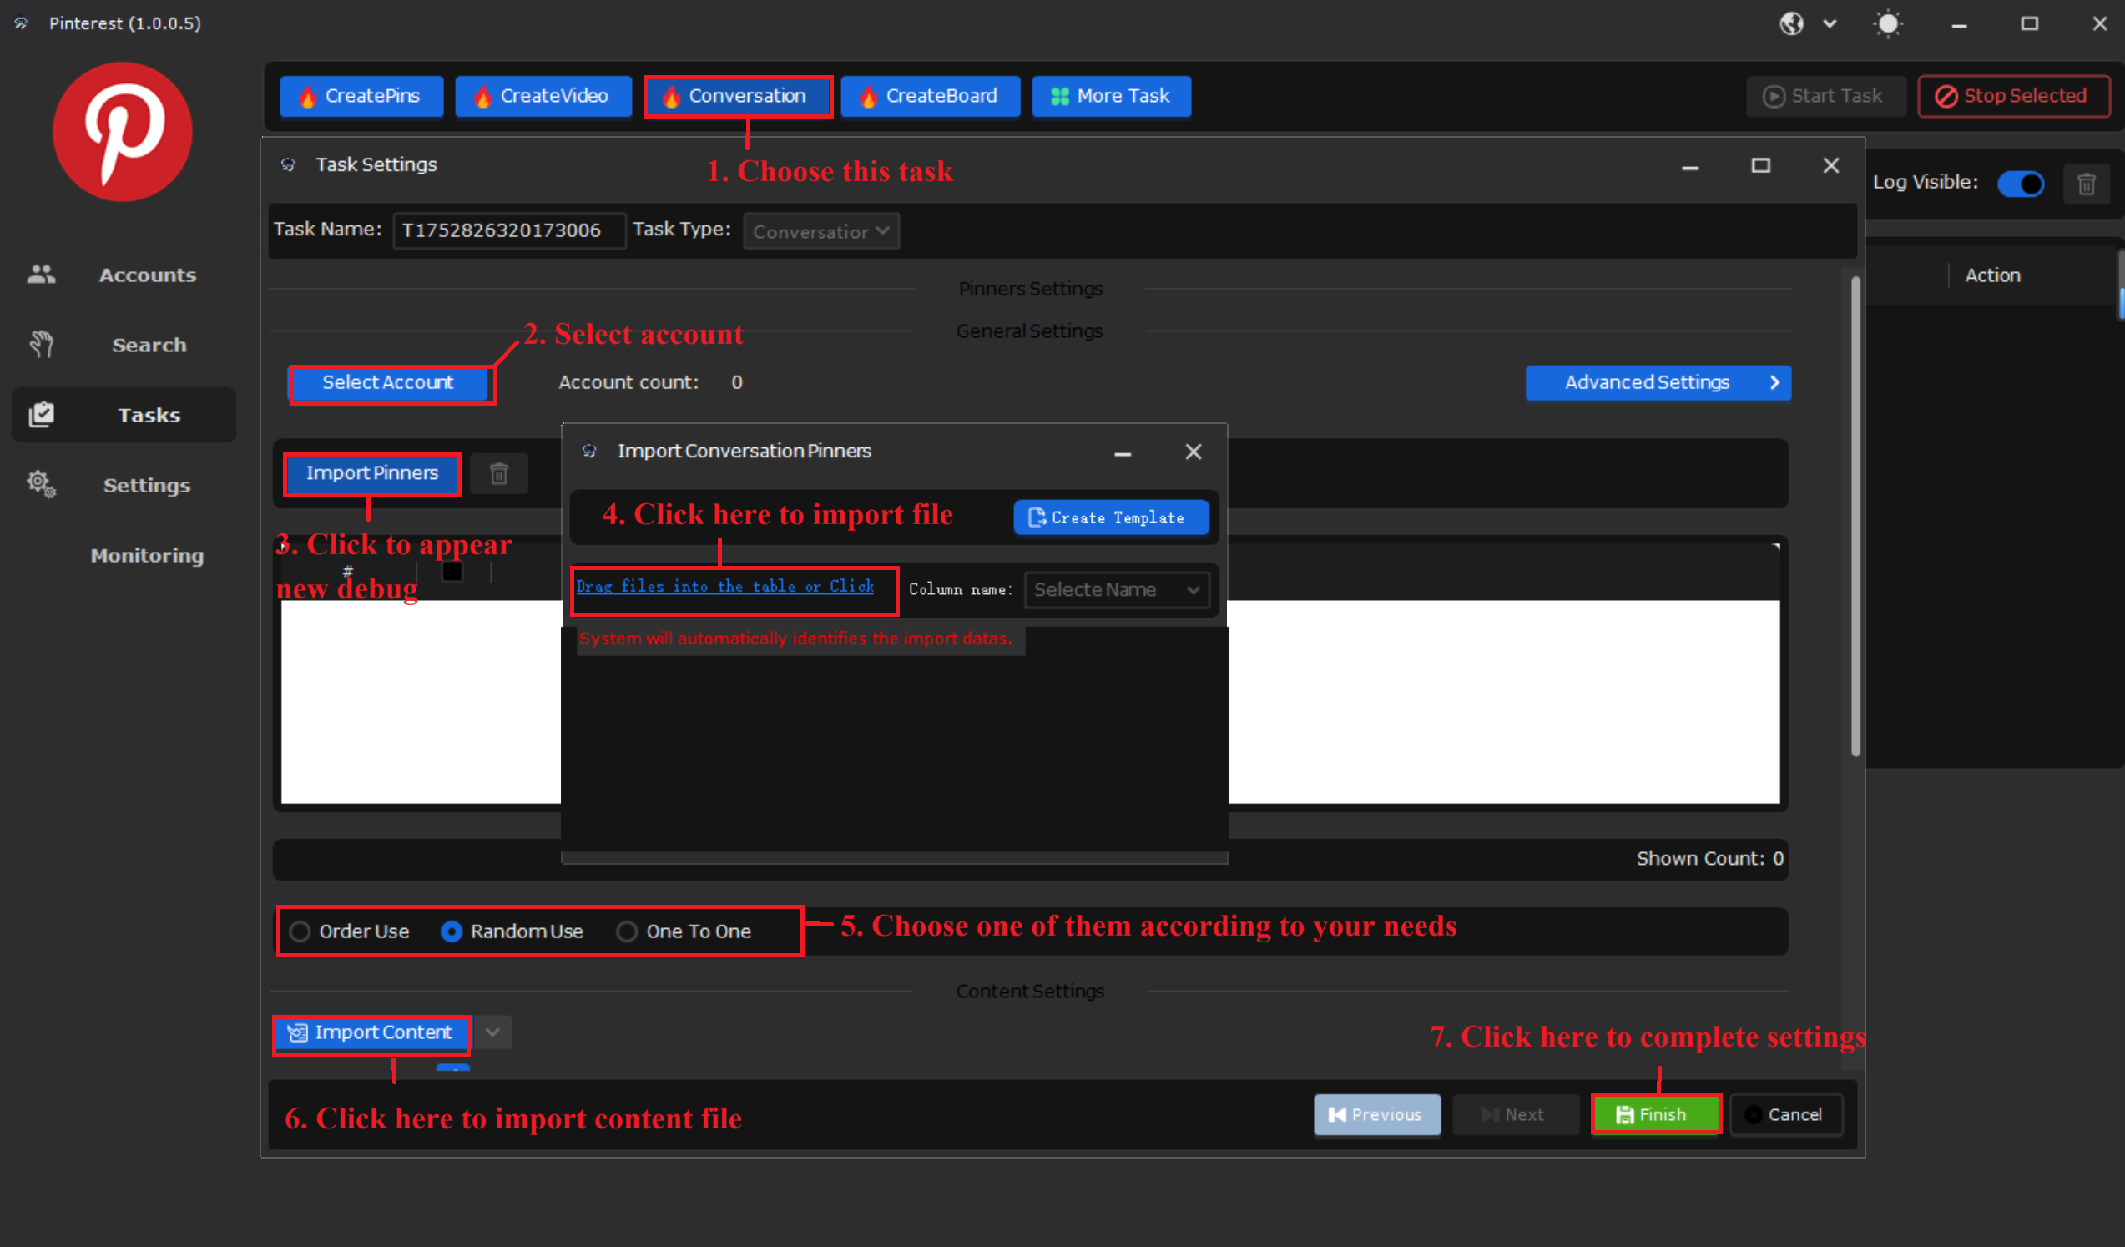Image resolution: width=2125 pixels, height=1247 pixels.
Task: Choose the CreatePins task
Action: tap(361, 96)
